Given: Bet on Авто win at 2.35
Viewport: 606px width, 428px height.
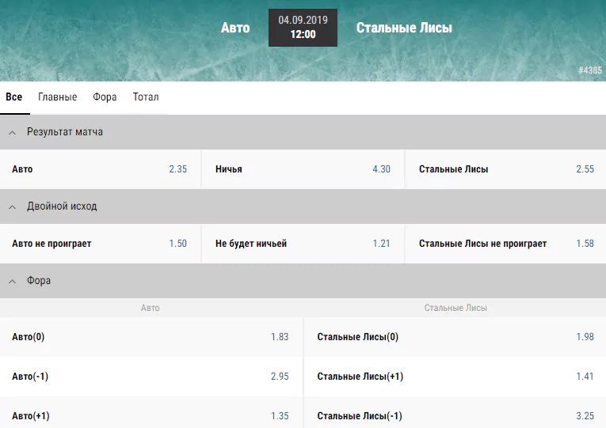Looking at the screenshot, I should (x=100, y=169).
